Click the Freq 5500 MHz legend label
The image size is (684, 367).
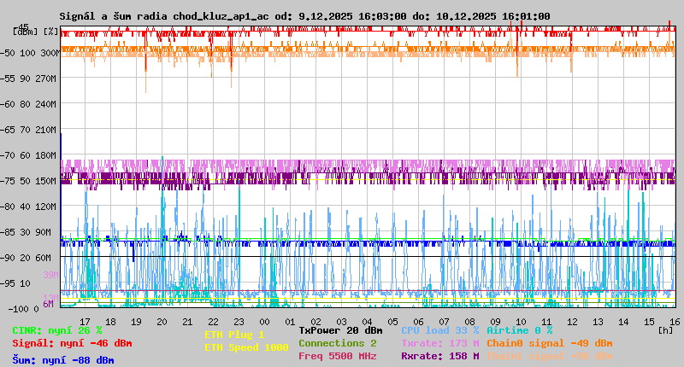click(x=337, y=356)
